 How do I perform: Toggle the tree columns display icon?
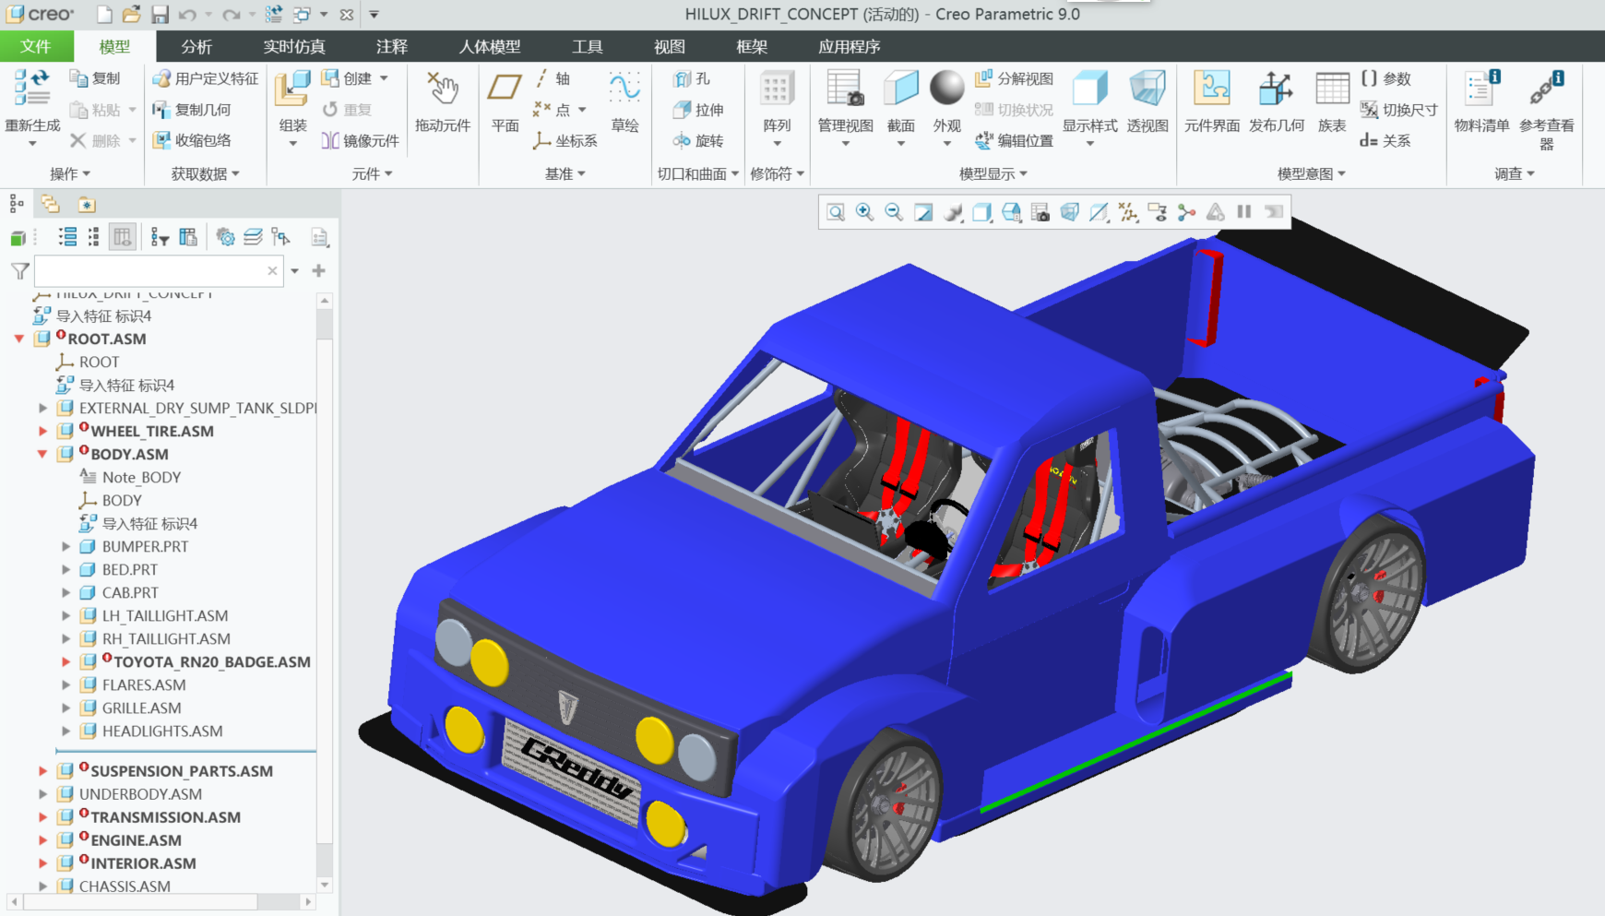122,237
